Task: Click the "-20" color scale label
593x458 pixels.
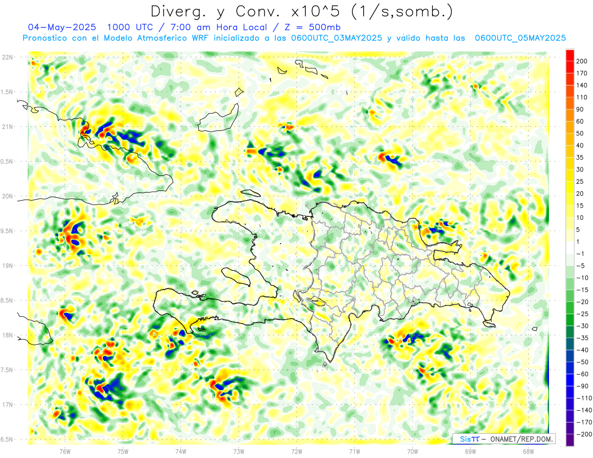Action: (583, 302)
